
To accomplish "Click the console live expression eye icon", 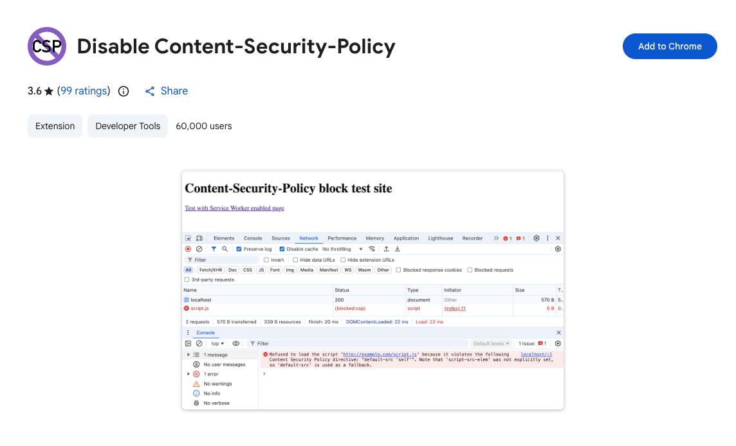I will [x=236, y=344].
